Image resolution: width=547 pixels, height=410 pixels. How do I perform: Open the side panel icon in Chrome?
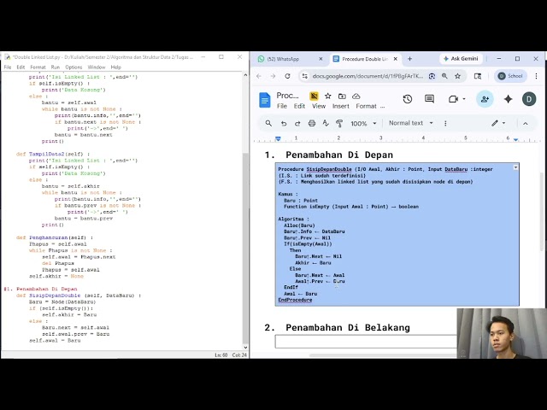tap(478, 76)
